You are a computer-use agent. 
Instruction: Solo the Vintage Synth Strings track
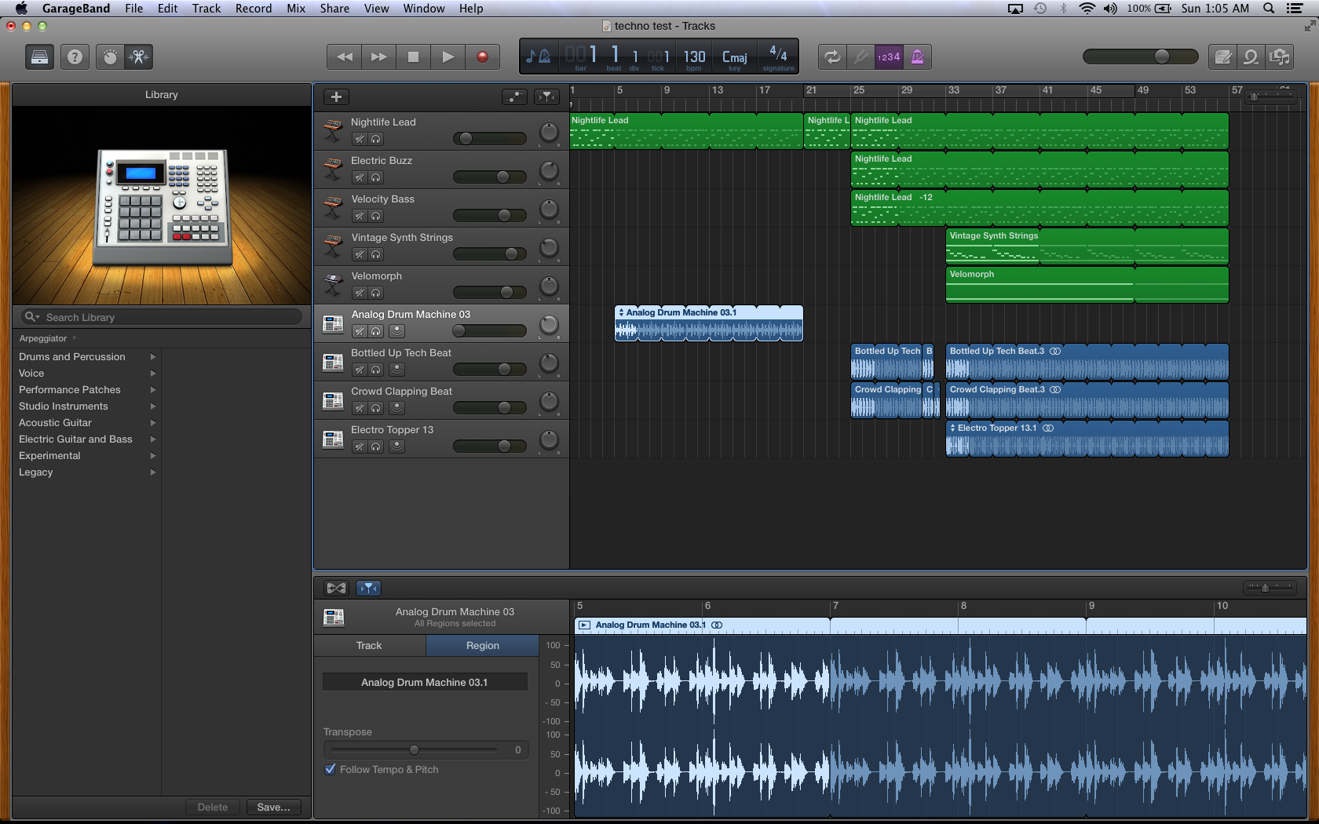[x=376, y=254]
